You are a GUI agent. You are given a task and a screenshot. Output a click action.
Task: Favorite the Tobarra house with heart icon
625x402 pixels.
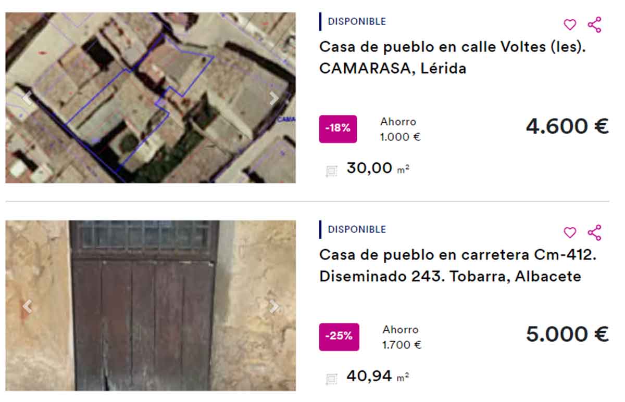[570, 232]
